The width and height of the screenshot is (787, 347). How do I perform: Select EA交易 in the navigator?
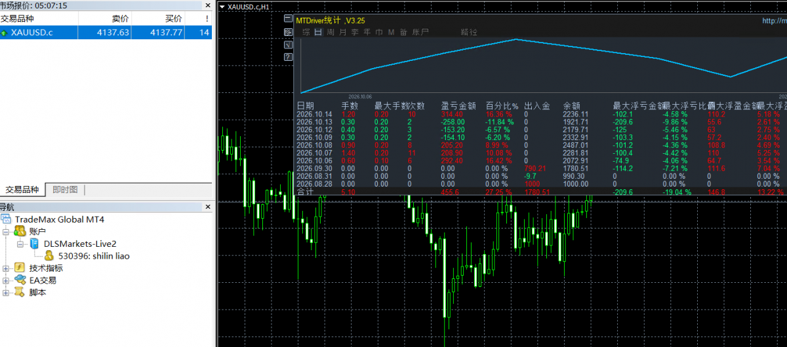[x=43, y=280]
